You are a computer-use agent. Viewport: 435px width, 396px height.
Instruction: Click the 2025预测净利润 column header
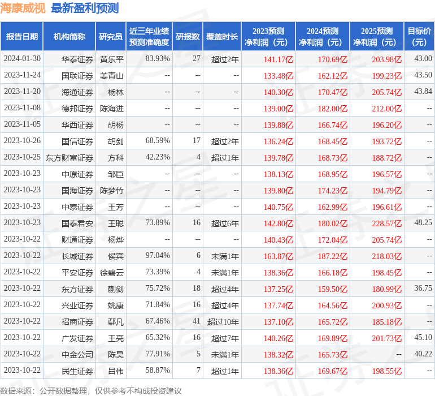(377, 36)
